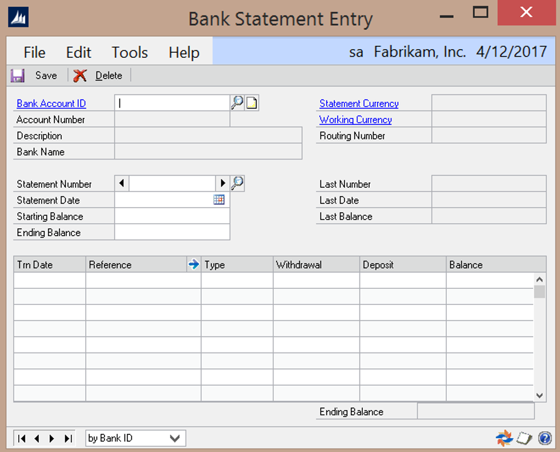Go to the next statement number arrow

pos(222,184)
